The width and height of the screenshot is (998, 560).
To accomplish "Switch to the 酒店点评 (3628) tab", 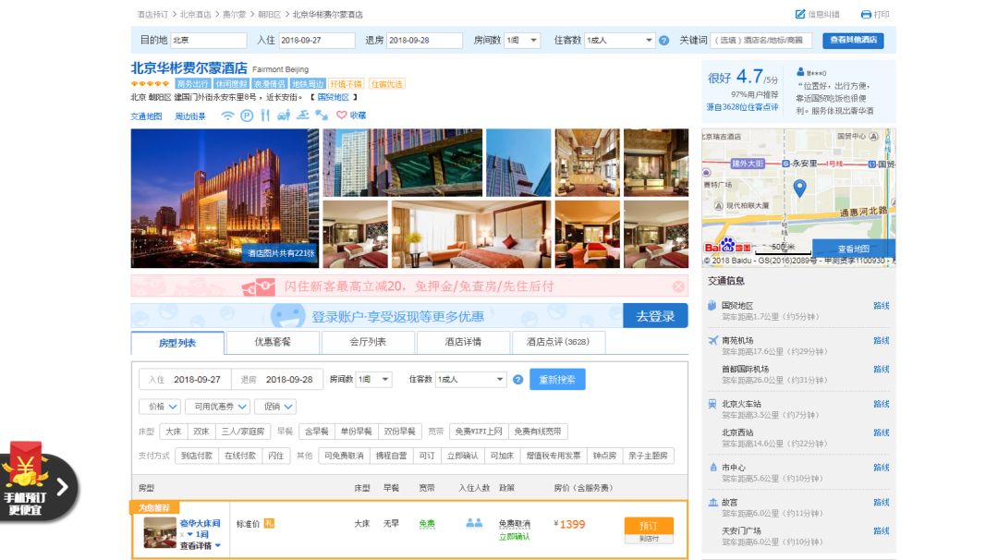I will point(557,342).
